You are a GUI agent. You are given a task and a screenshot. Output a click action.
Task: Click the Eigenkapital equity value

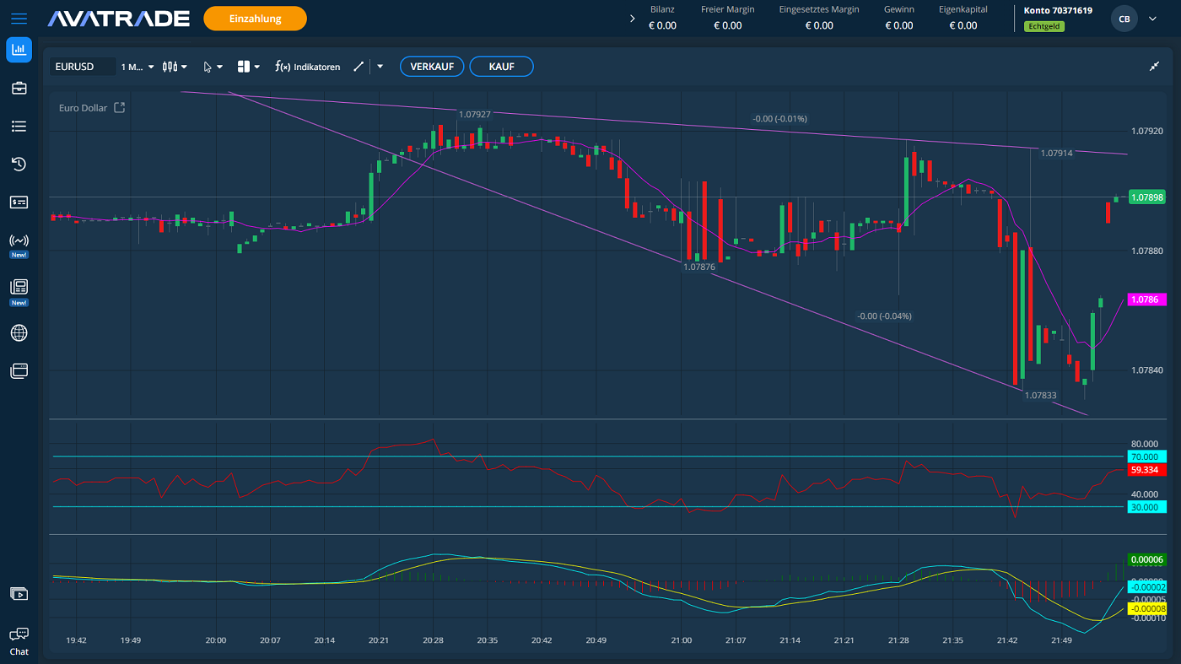963,25
